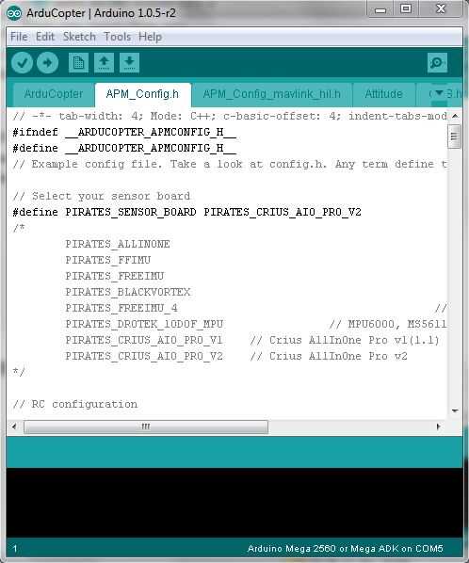
Task: Click the Upload arrow button
Action: click(x=47, y=63)
